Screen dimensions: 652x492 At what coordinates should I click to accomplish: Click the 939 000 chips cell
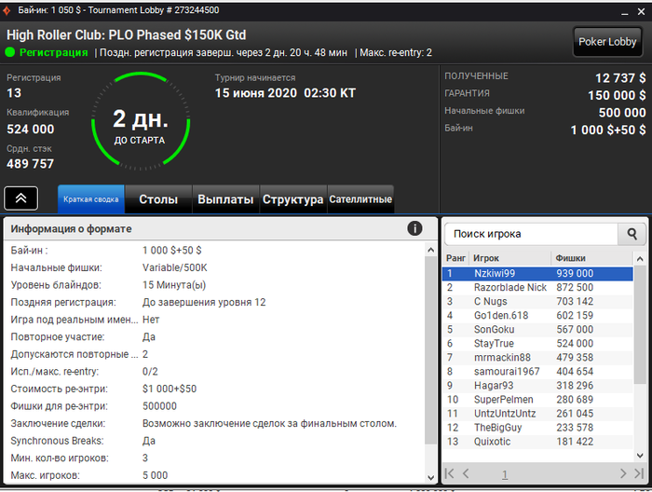coord(575,273)
